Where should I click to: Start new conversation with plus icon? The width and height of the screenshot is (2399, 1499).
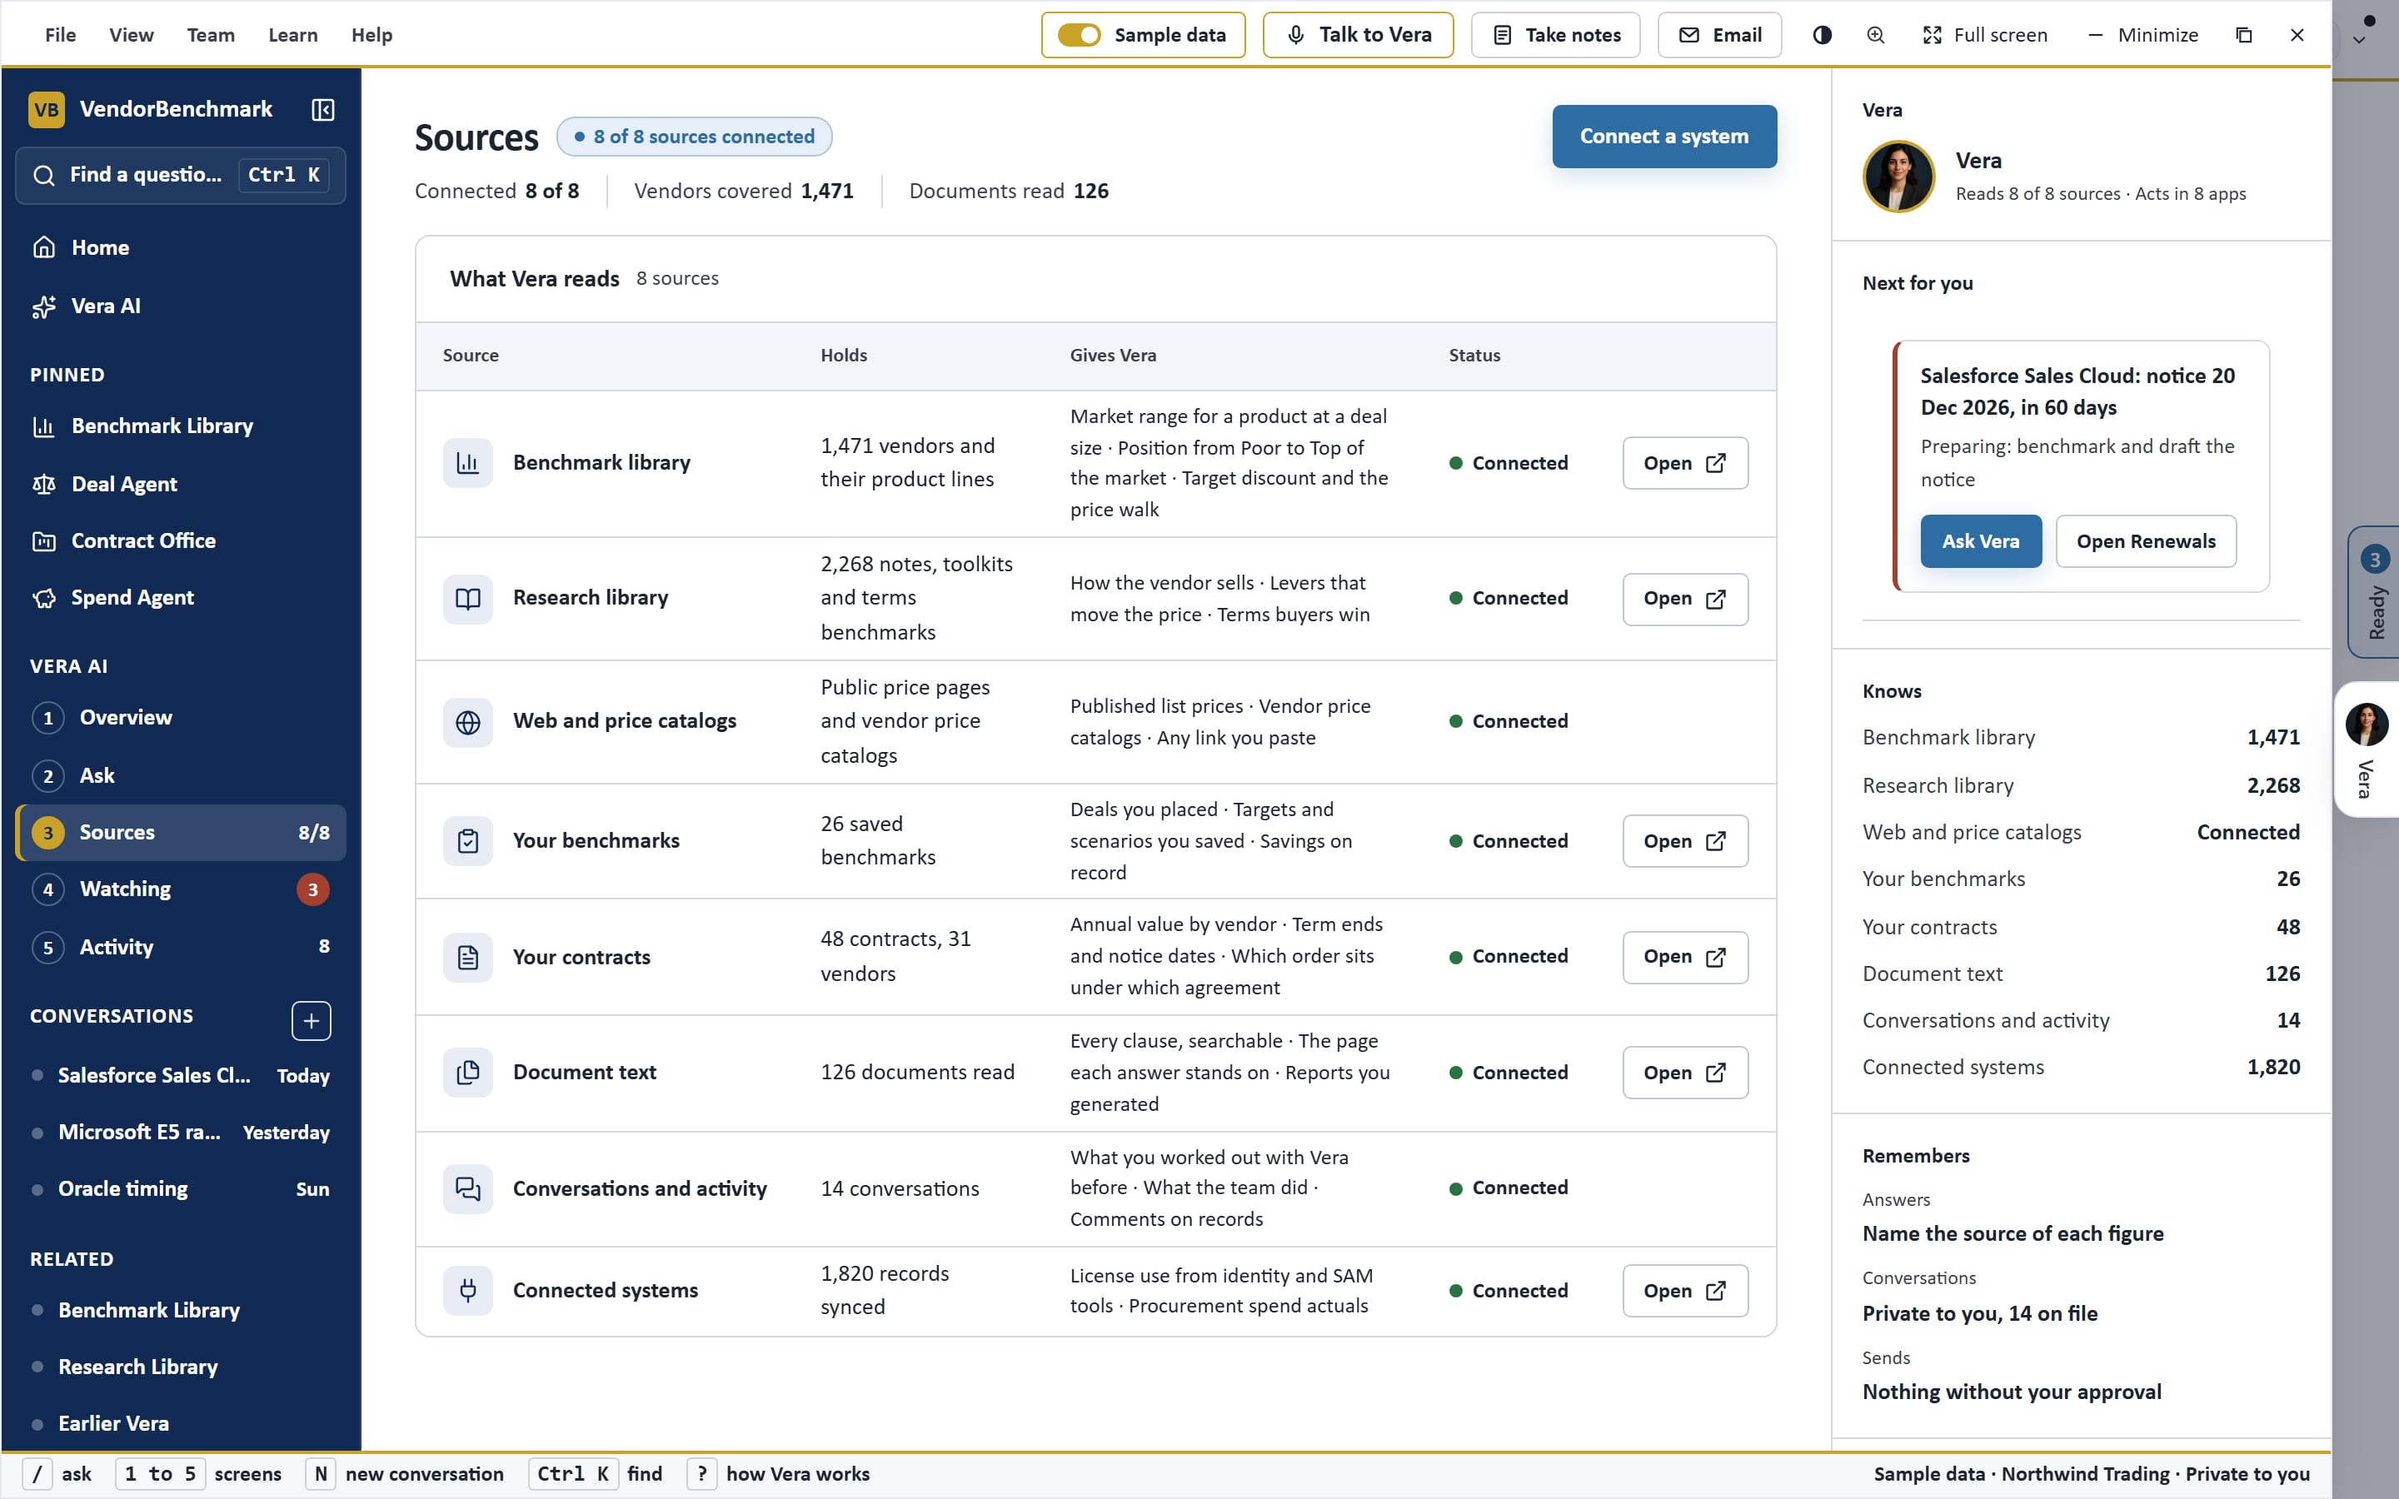click(312, 1021)
